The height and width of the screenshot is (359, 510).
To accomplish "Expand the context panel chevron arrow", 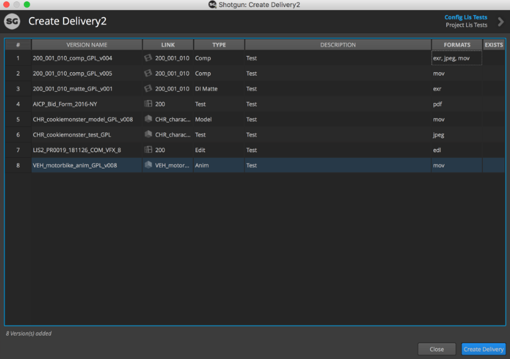I will point(501,21).
